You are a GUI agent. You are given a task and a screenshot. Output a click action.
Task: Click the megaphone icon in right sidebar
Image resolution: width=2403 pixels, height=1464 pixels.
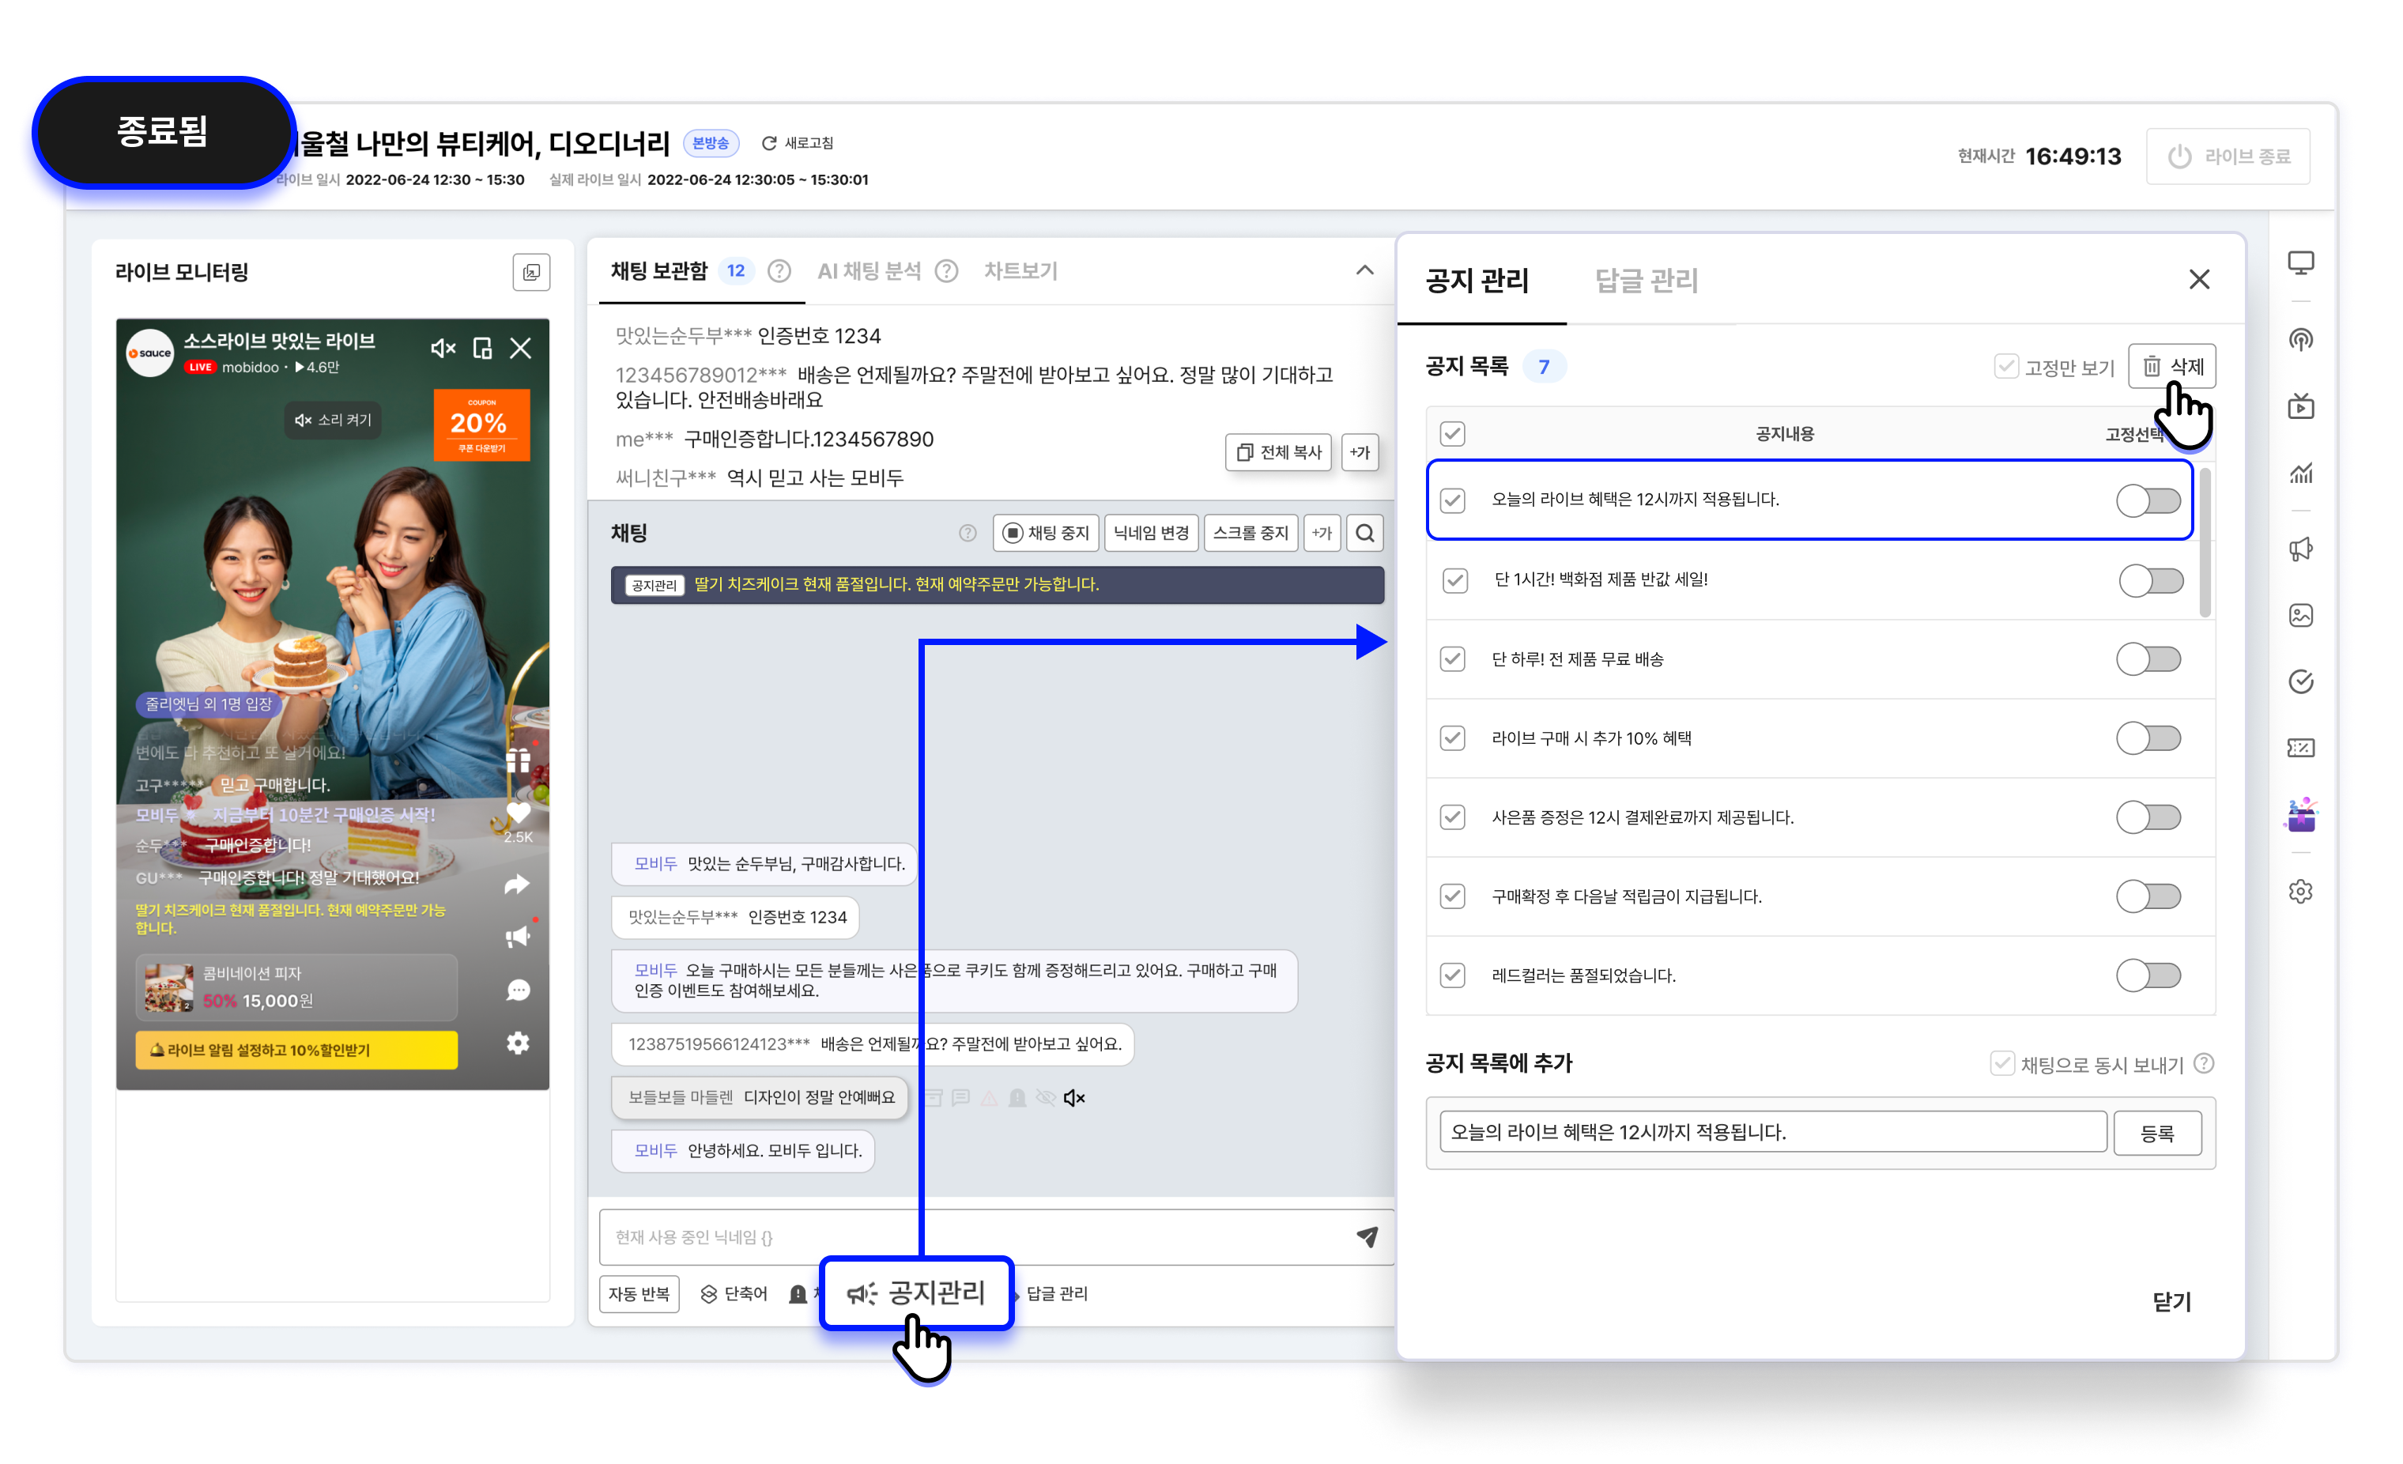[x=2300, y=549]
